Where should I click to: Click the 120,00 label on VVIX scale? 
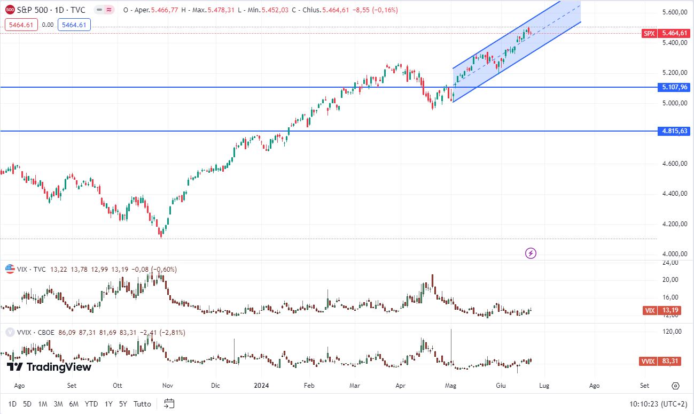coord(673,332)
